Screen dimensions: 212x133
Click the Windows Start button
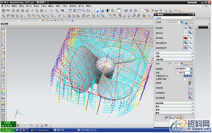[x=6, y=130]
